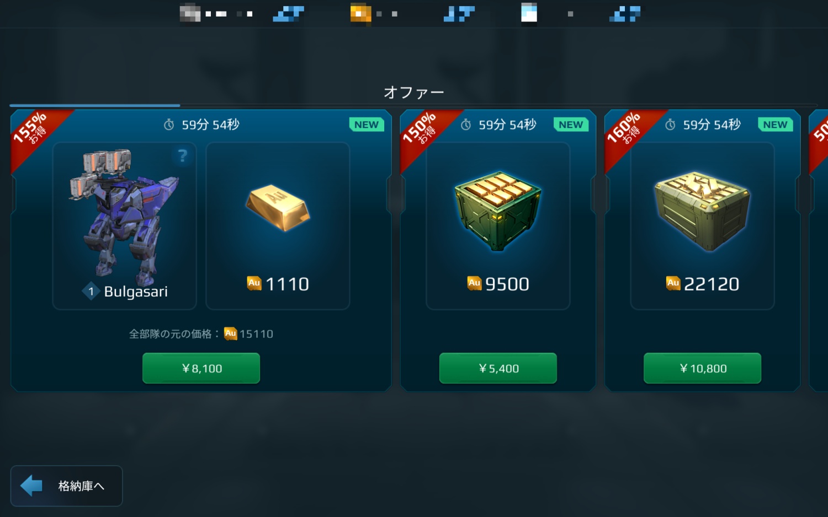Click the timer icon on first offer
828x517 pixels.
tap(169, 125)
